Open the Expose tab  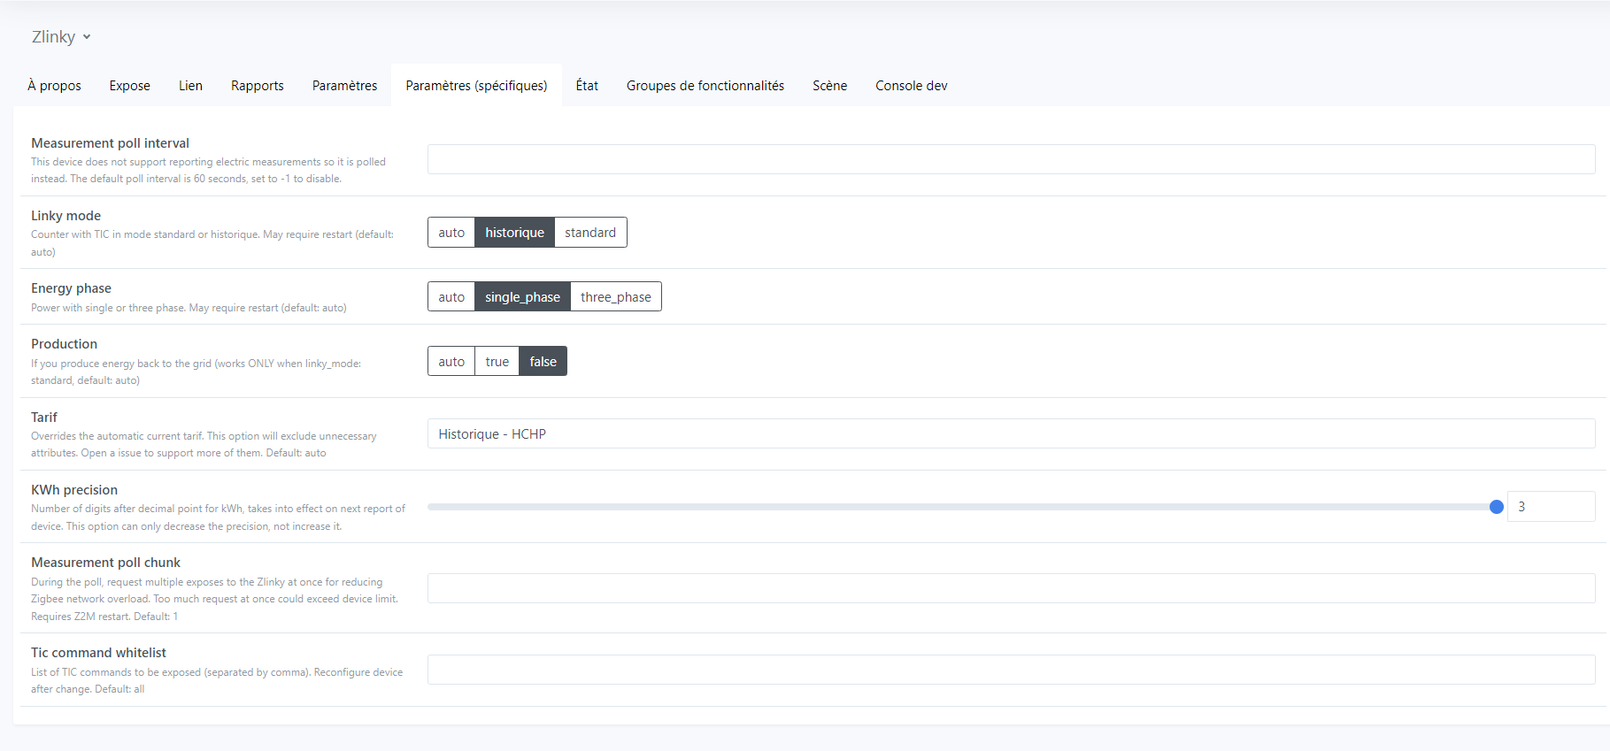point(130,86)
